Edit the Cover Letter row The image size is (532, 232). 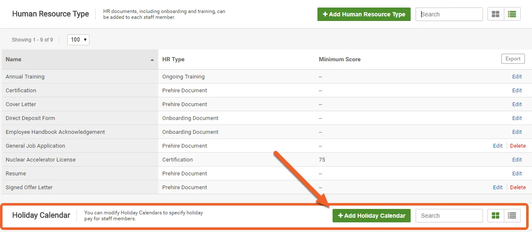[517, 104]
